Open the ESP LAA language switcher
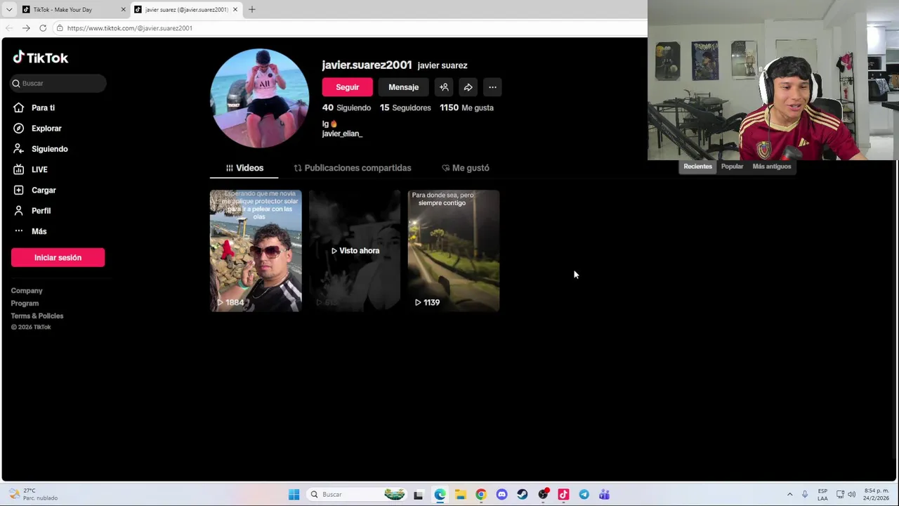 tap(822, 495)
